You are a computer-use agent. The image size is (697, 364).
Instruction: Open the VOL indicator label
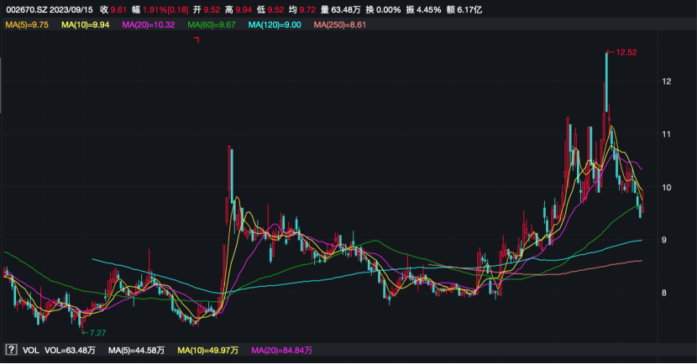tap(31, 351)
